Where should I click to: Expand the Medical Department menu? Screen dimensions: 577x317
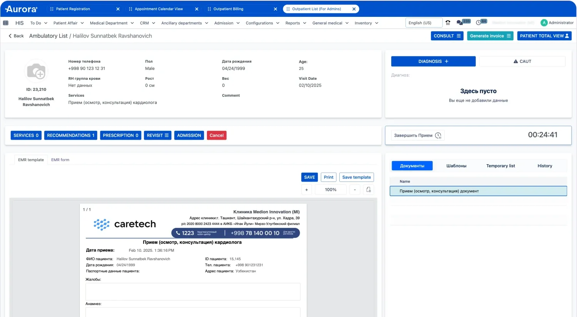click(x=112, y=23)
